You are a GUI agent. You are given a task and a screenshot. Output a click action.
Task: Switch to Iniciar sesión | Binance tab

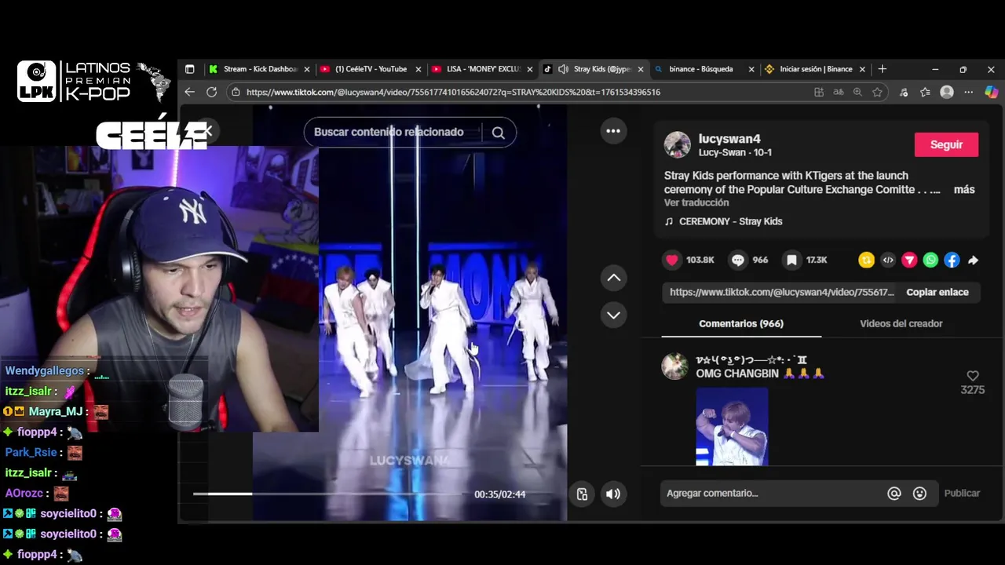(815, 69)
